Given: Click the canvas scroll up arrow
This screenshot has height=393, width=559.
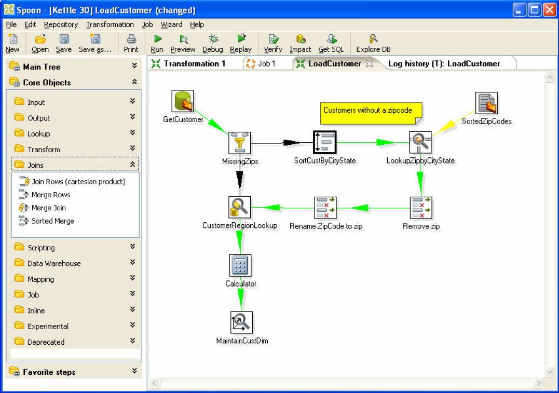Looking at the screenshot, I should [x=550, y=77].
